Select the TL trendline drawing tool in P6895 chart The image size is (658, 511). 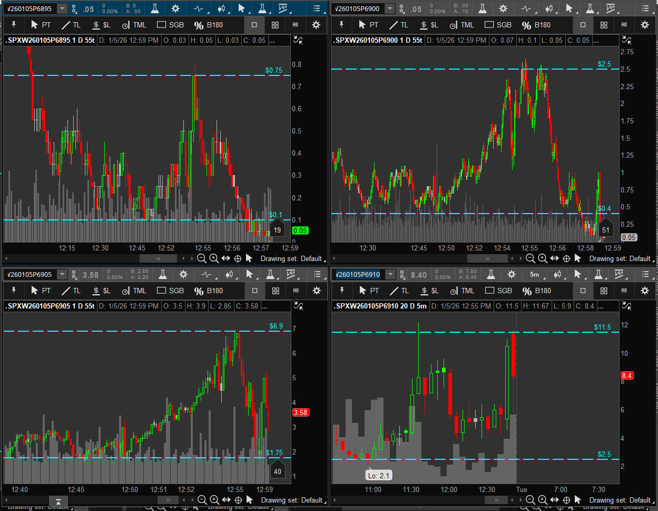(x=71, y=25)
